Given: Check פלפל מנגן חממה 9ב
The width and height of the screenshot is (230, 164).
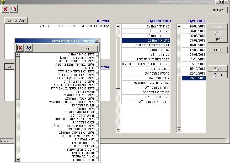Looking at the screenshot, I should click(97, 129).
